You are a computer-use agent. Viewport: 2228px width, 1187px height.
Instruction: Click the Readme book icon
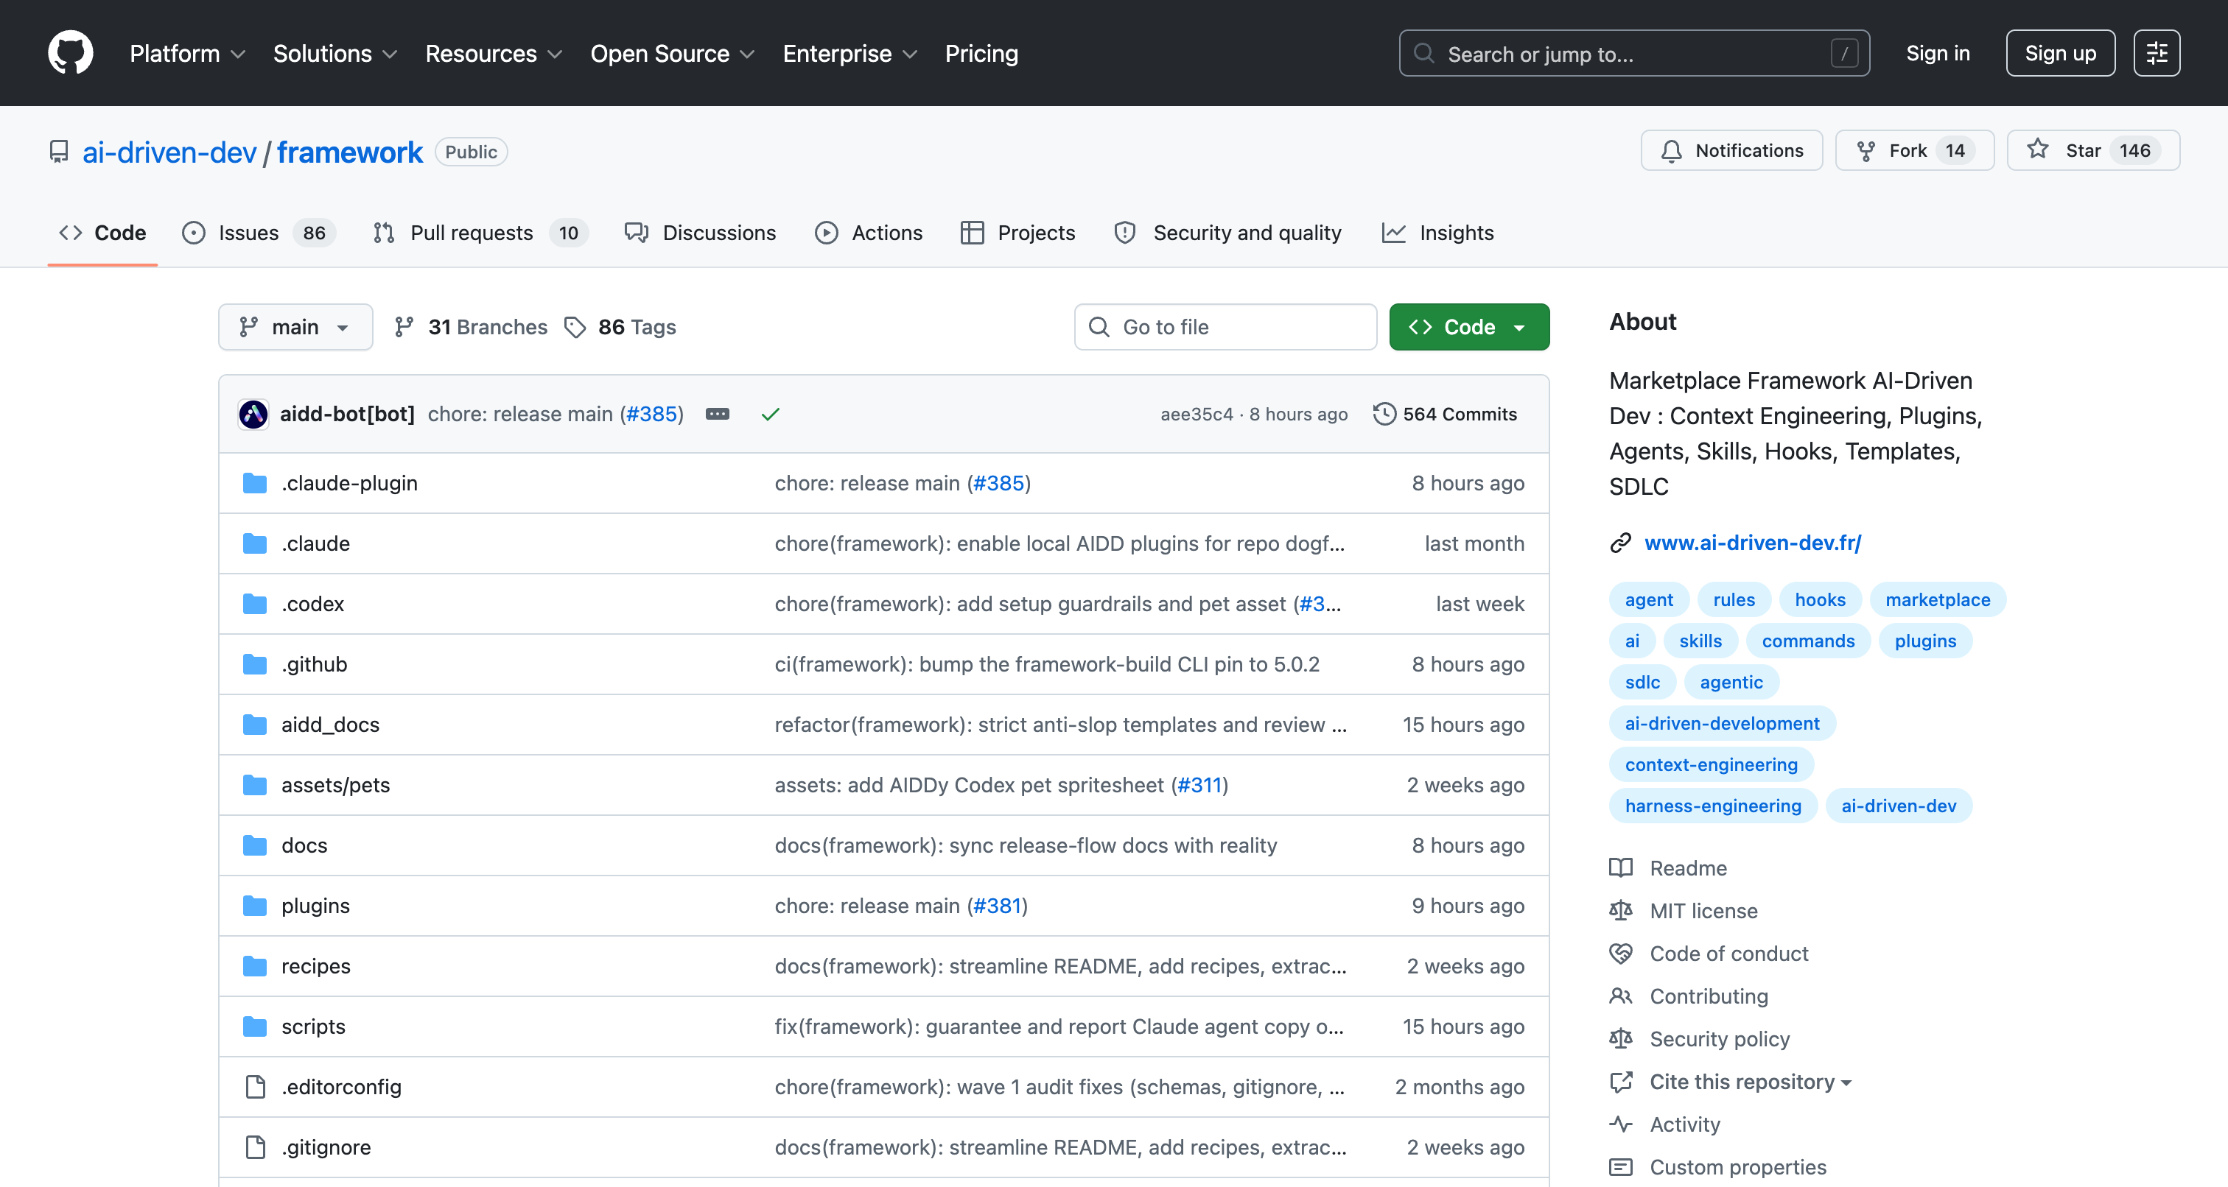(1621, 868)
